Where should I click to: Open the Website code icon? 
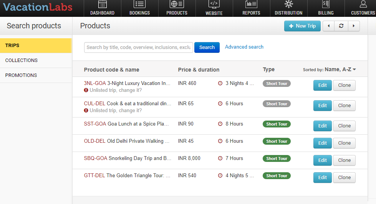[214, 4]
